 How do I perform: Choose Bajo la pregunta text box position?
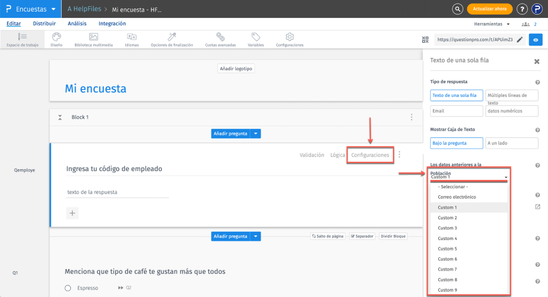[x=457, y=143]
